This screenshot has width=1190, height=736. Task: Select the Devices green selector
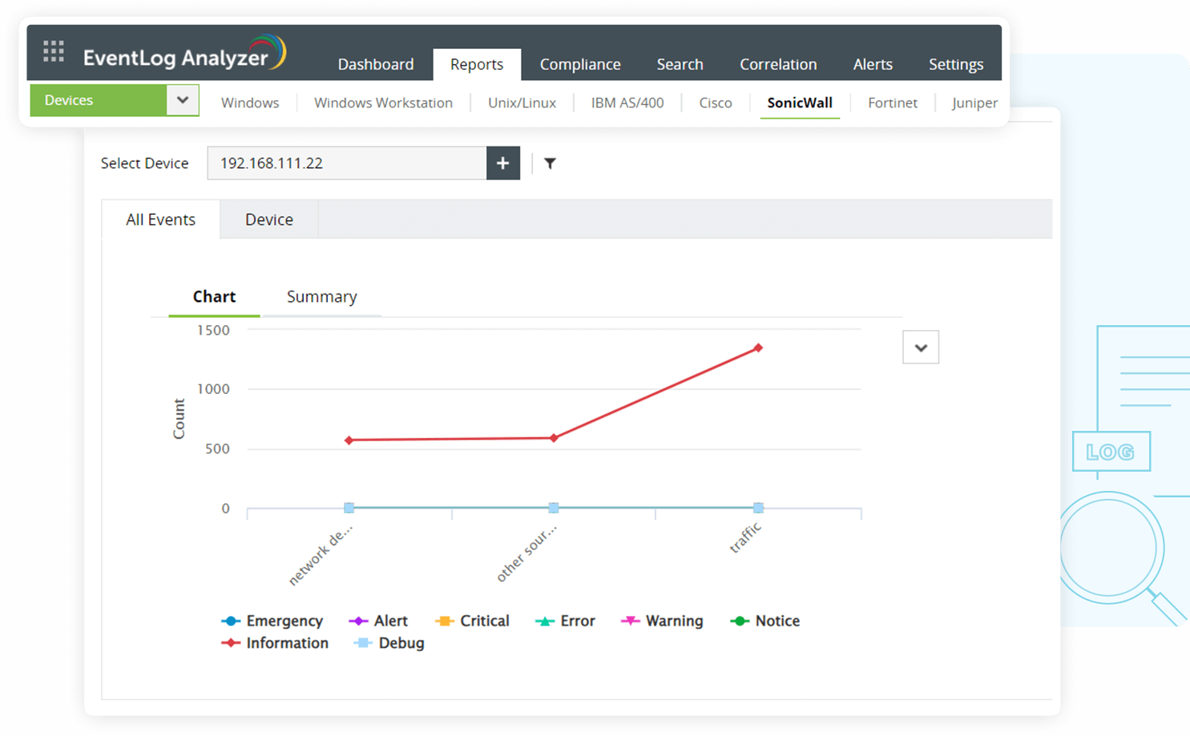point(99,100)
